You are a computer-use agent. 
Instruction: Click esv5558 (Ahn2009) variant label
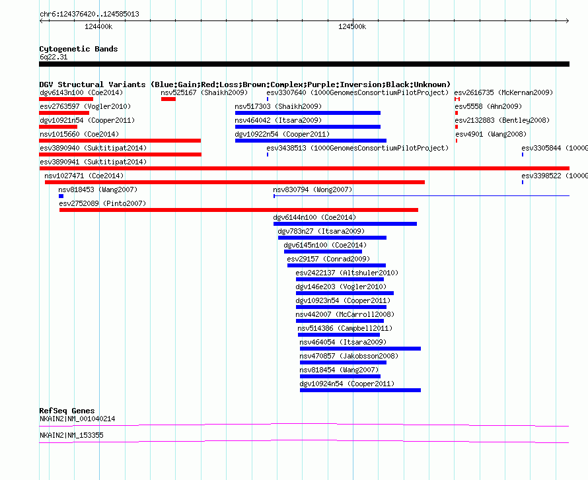488,106
